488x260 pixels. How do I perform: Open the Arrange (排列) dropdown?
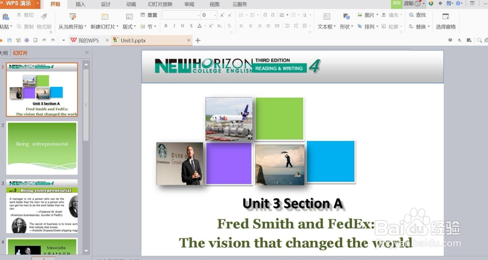[x=367, y=27]
